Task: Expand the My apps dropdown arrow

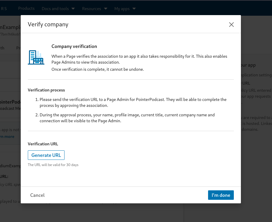Action: click(134, 9)
